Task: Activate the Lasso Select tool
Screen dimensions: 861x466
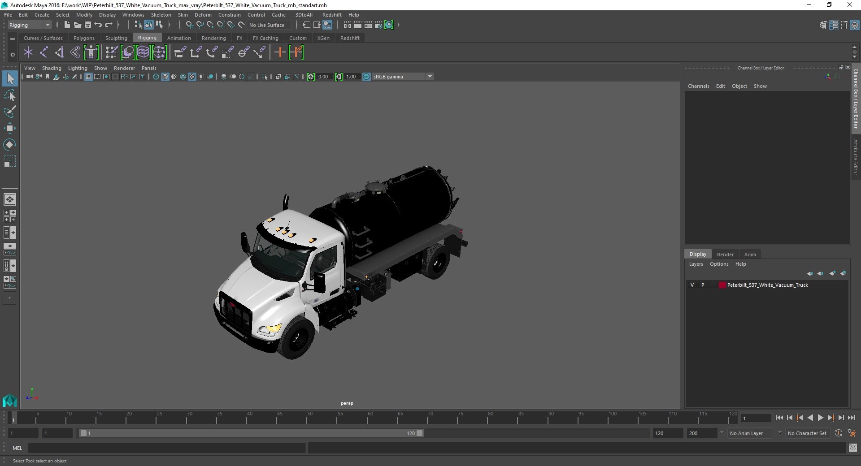Action: point(10,95)
